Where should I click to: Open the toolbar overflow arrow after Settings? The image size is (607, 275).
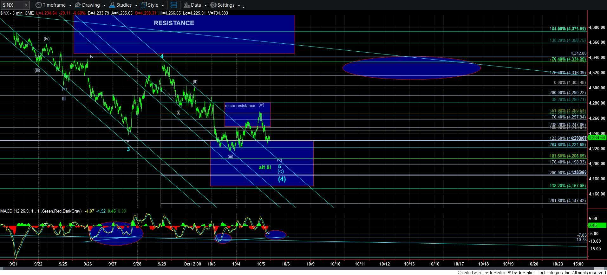244,6
